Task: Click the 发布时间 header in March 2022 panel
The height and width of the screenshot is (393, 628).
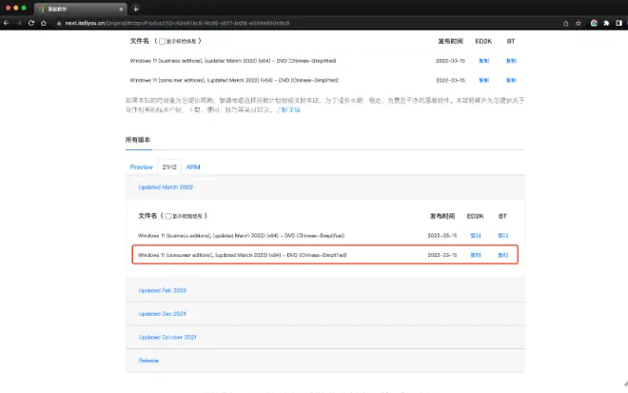Action: tap(442, 216)
